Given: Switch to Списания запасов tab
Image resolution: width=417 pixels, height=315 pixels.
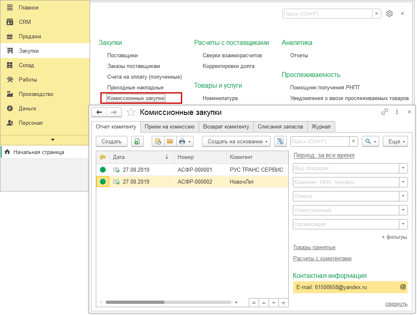Looking at the screenshot, I should 280,127.
